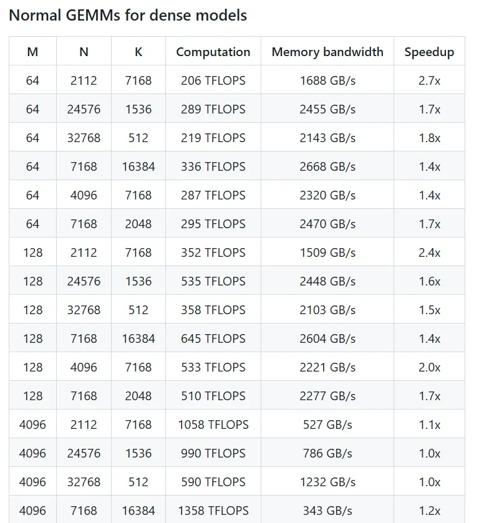Click the N column header
The height and width of the screenshot is (523, 479).
pyautogui.click(x=84, y=52)
